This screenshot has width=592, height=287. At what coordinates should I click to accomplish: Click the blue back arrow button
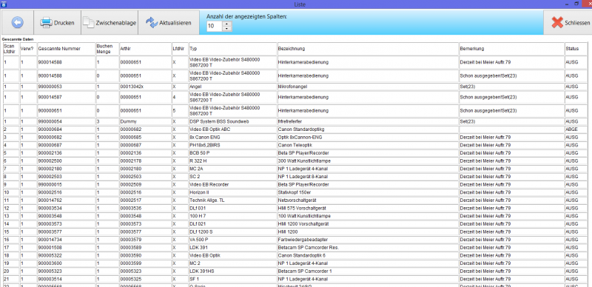point(17,23)
